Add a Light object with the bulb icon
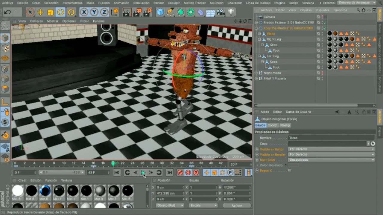The height and width of the screenshot is (215, 383). pos(231,12)
